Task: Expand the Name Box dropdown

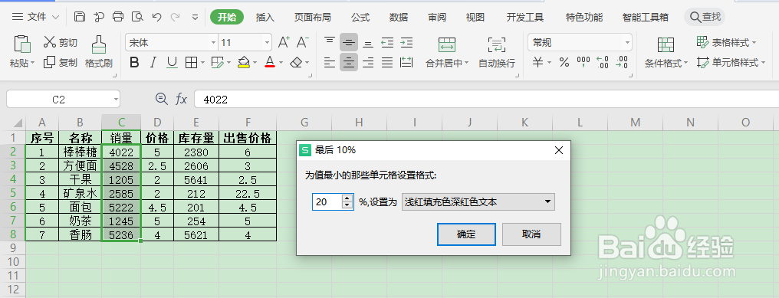Action: (117, 100)
